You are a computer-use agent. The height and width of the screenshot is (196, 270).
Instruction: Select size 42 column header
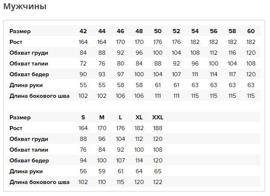pyautogui.click(x=83, y=31)
